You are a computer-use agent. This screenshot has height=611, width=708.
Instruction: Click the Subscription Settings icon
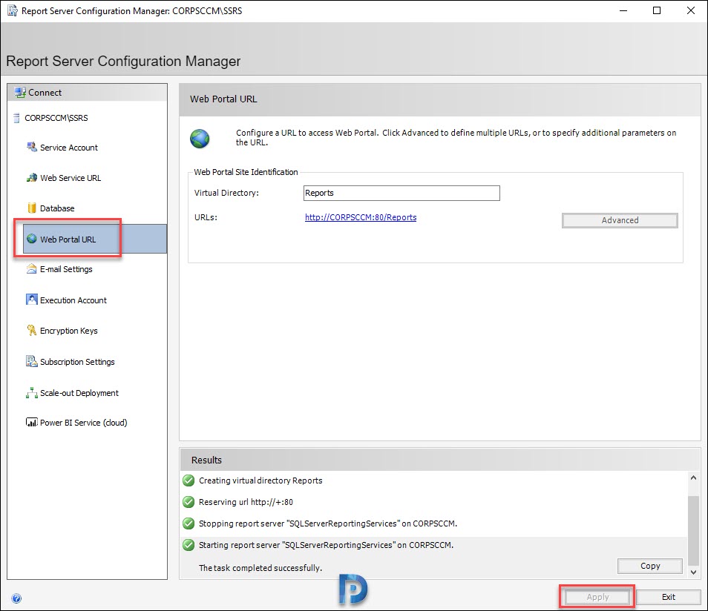(32, 361)
